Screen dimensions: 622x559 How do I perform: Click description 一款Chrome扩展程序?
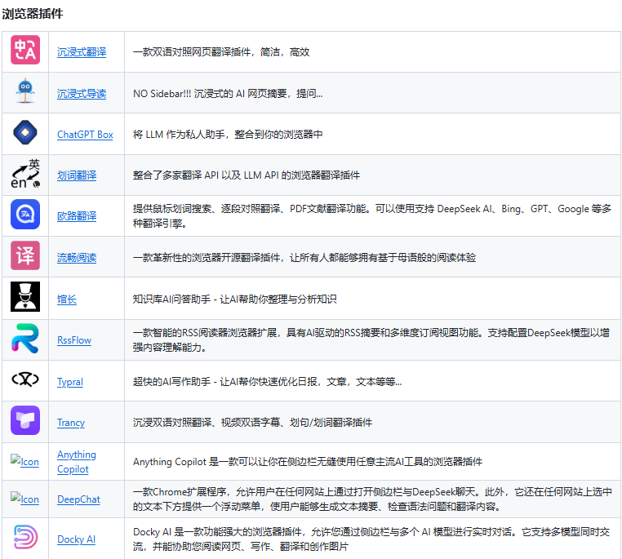(x=372, y=499)
